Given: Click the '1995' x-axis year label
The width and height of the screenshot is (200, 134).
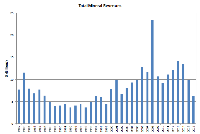Looking at the screenshot, I should [86, 129].
